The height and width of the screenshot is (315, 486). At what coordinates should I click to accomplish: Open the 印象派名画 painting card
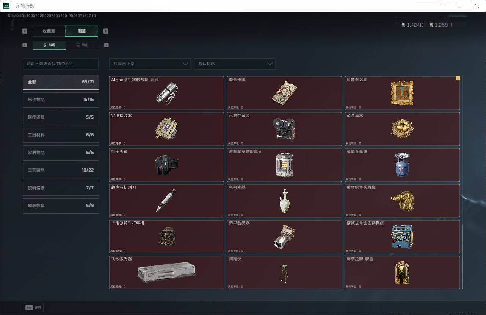tap(402, 93)
